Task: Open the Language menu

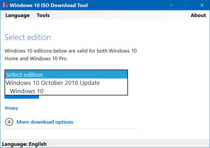Action: (x=17, y=15)
